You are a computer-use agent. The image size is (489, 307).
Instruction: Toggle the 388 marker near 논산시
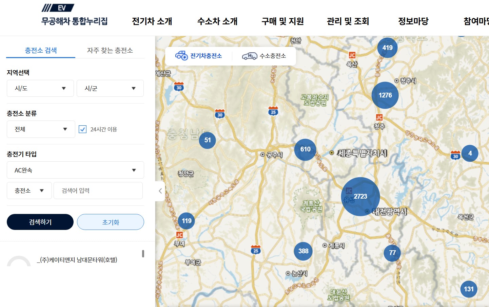303,251
